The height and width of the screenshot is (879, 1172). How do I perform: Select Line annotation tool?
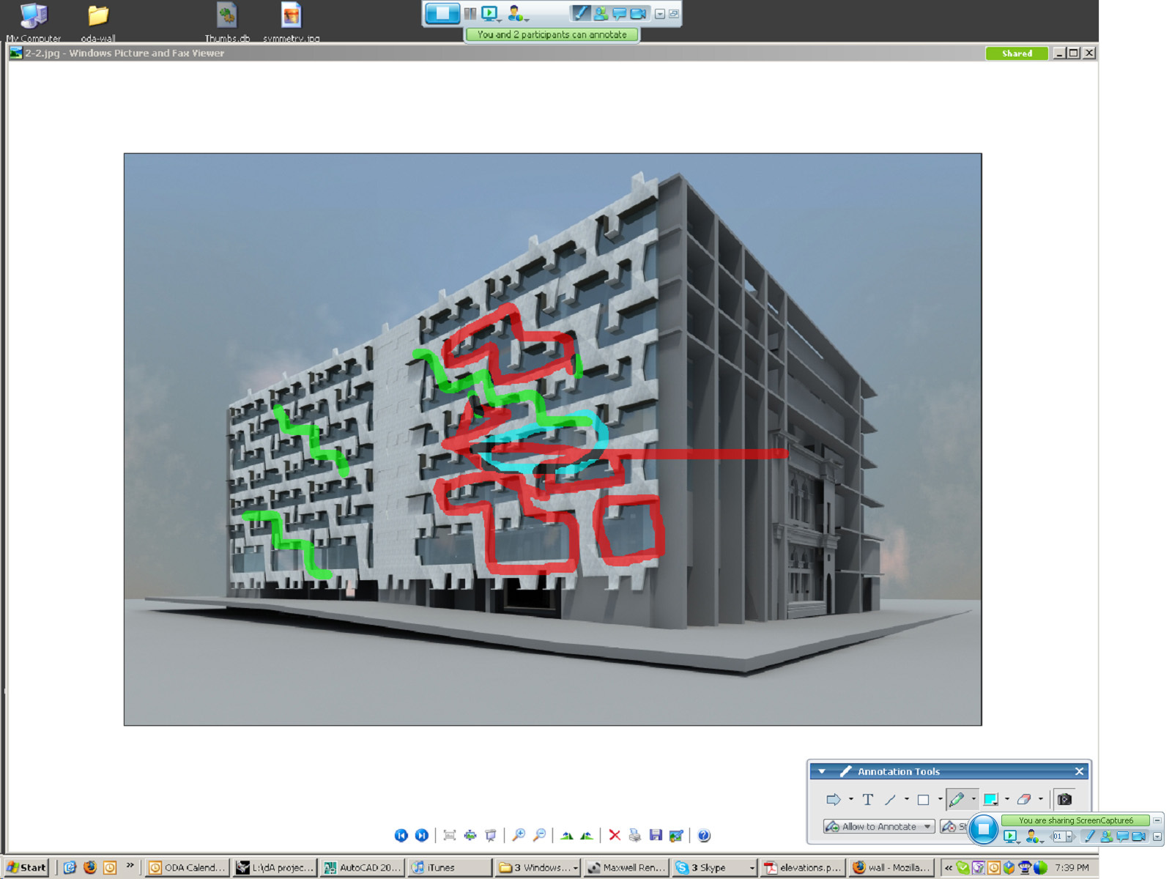coord(890,799)
